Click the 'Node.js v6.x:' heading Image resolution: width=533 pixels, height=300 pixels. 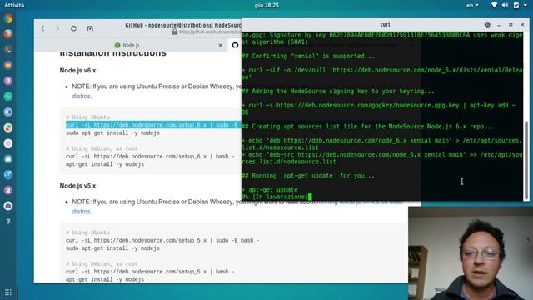coord(78,70)
